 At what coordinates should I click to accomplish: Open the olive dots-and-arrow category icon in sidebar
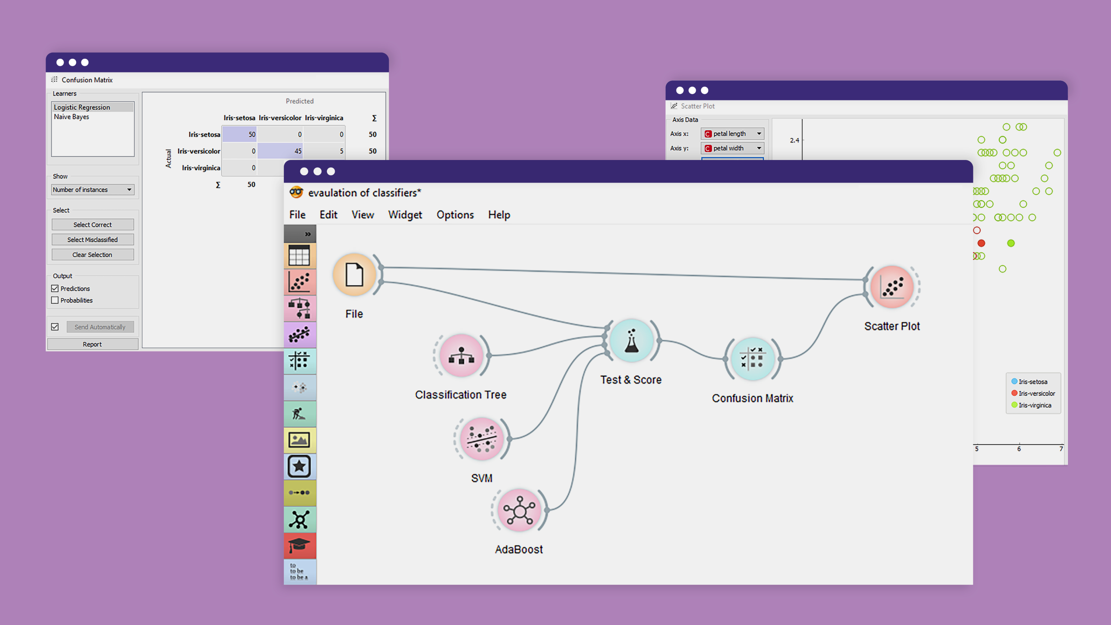pyautogui.click(x=299, y=492)
